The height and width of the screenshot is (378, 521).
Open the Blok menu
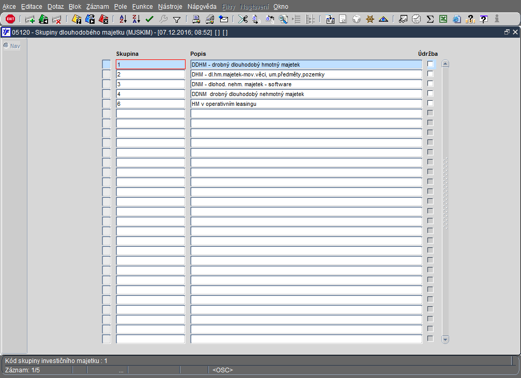(75, 7)
